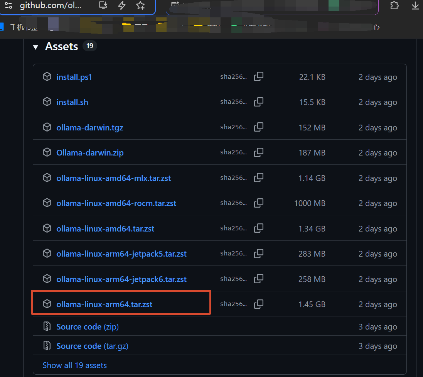423x377 pixels.
Task: Click package icon beside ollama-linux-amd64-mlx.tar.zst
Action: (x=47, y=178)
